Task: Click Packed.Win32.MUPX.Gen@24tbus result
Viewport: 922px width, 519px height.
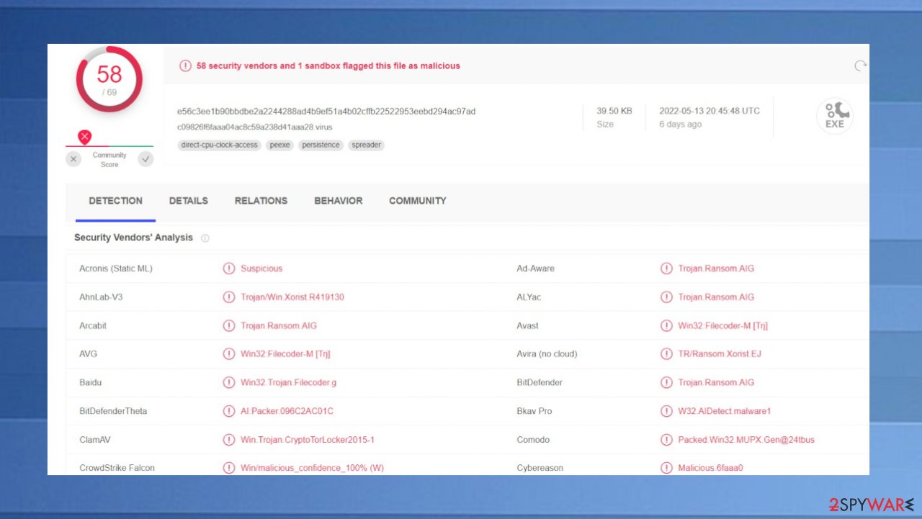Action: (x=746, y=440)
